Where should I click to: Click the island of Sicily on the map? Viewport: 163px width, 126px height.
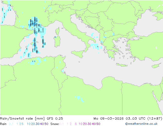pos(78,54)
